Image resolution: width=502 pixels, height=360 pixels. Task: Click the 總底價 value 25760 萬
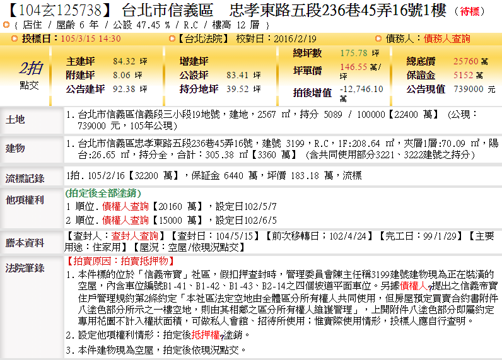click(x=470, y=61)
